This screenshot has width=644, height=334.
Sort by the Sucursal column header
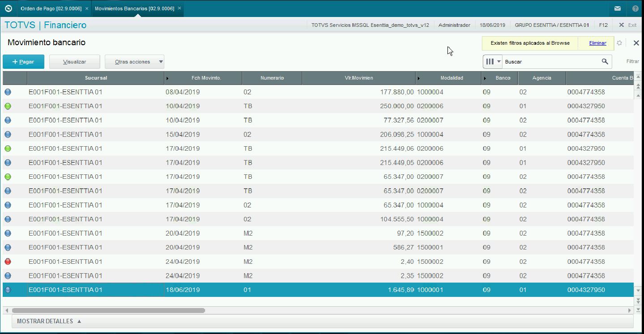pyautogui.click(x=96, y=78)
